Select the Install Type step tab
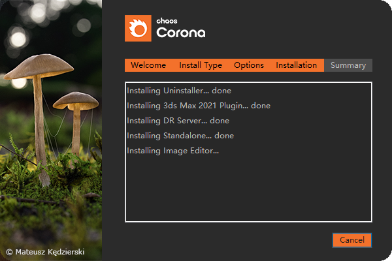The height and width of the screenshot is (261, 392). click(201, 65)
